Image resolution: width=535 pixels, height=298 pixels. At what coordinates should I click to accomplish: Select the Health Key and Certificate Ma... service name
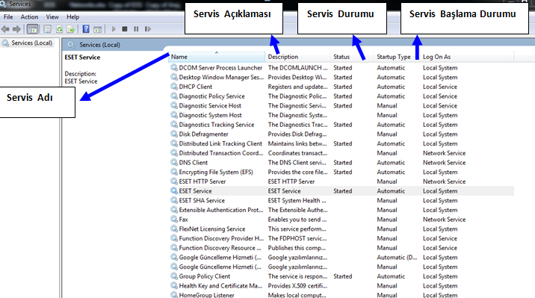[220, 286]
